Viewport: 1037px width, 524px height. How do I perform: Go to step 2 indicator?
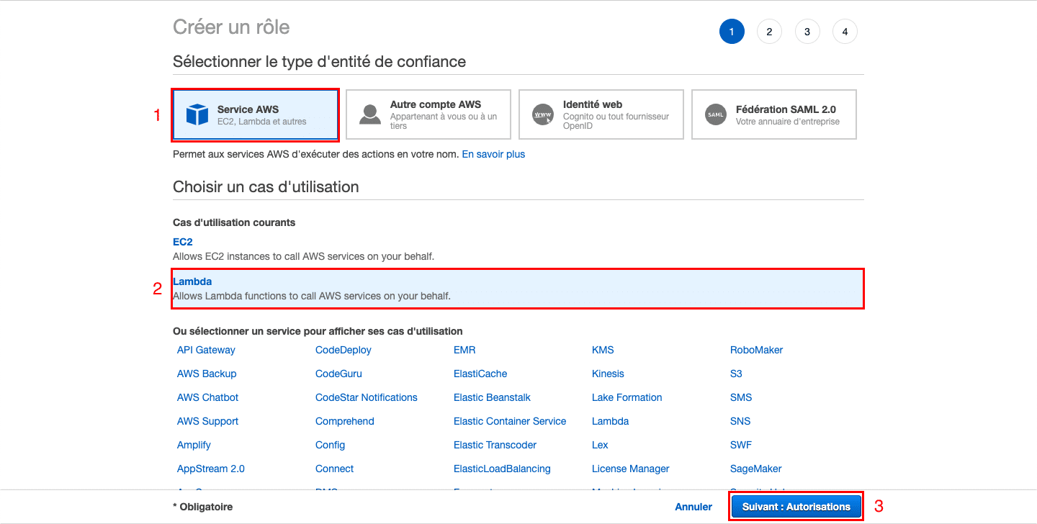click(769, 32)
